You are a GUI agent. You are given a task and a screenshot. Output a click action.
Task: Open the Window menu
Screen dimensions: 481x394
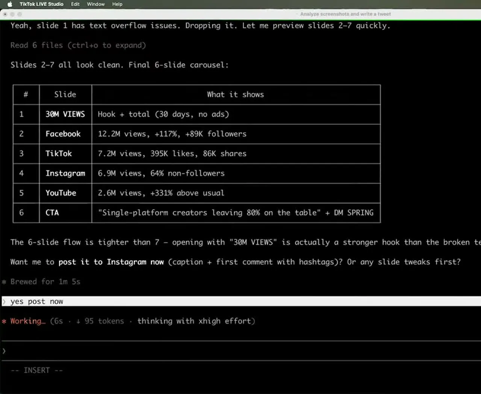(96, 4)
